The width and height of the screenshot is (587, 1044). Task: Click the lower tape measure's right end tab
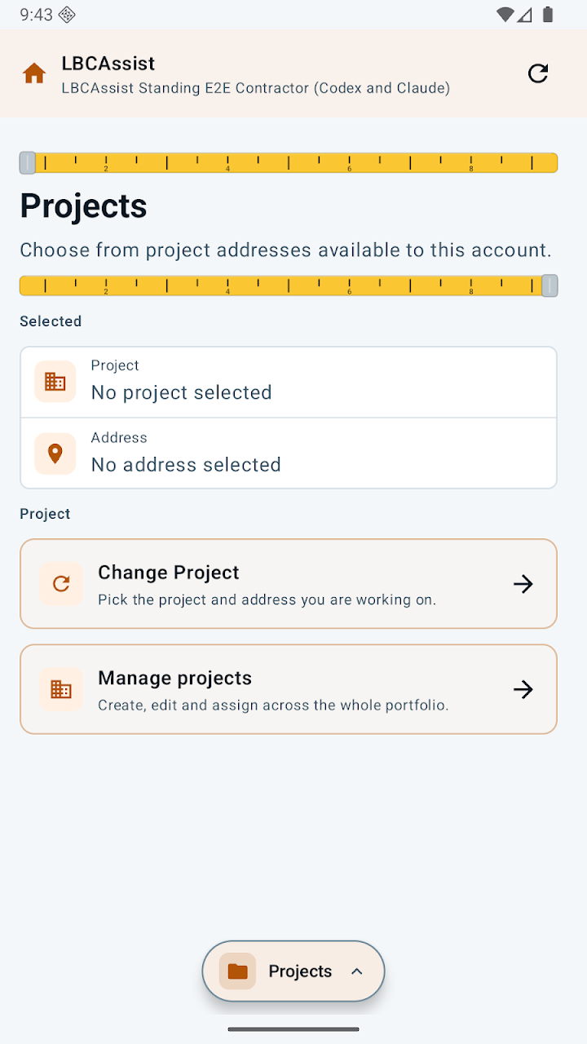[x=549, y=285]
